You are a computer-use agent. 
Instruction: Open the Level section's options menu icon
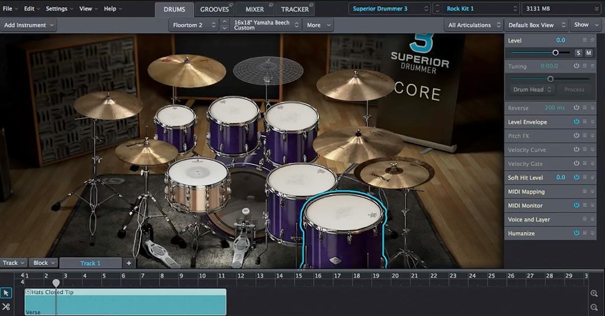pos(584,40)
